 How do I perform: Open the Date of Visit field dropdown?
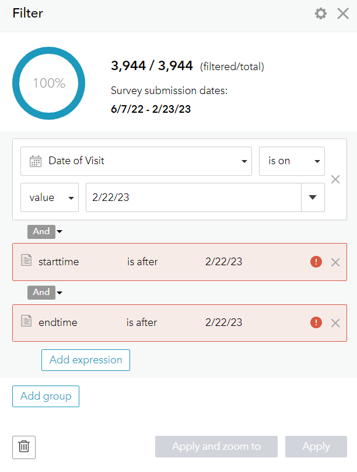(136, 161)
